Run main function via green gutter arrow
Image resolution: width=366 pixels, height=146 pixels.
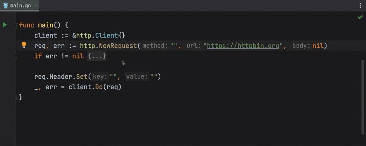pyautogui.click(x=5, y=25)
